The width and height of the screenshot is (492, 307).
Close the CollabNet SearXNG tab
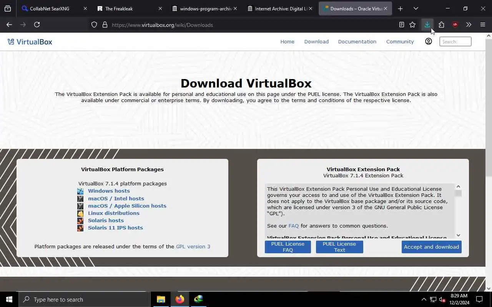pyautogui.click(x=85, y=8)
